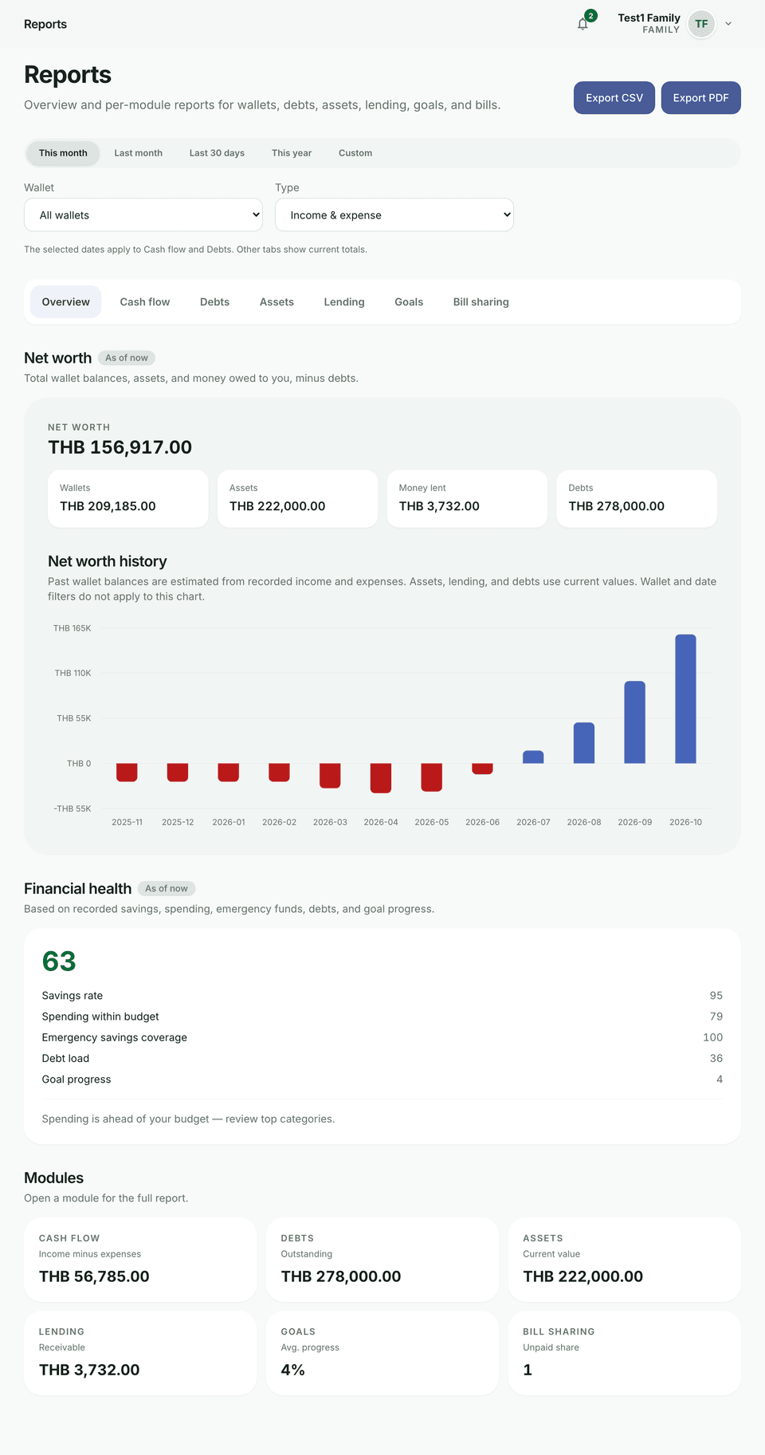Click the THB 156,917.00 net worth value
Viewport: 765px width, 1455px height.
(120, 447)
